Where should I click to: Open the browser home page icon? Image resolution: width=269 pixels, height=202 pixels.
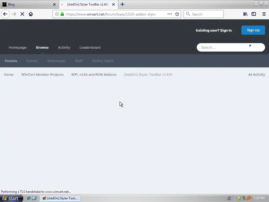pyautogui.click(x=31, y=14)
